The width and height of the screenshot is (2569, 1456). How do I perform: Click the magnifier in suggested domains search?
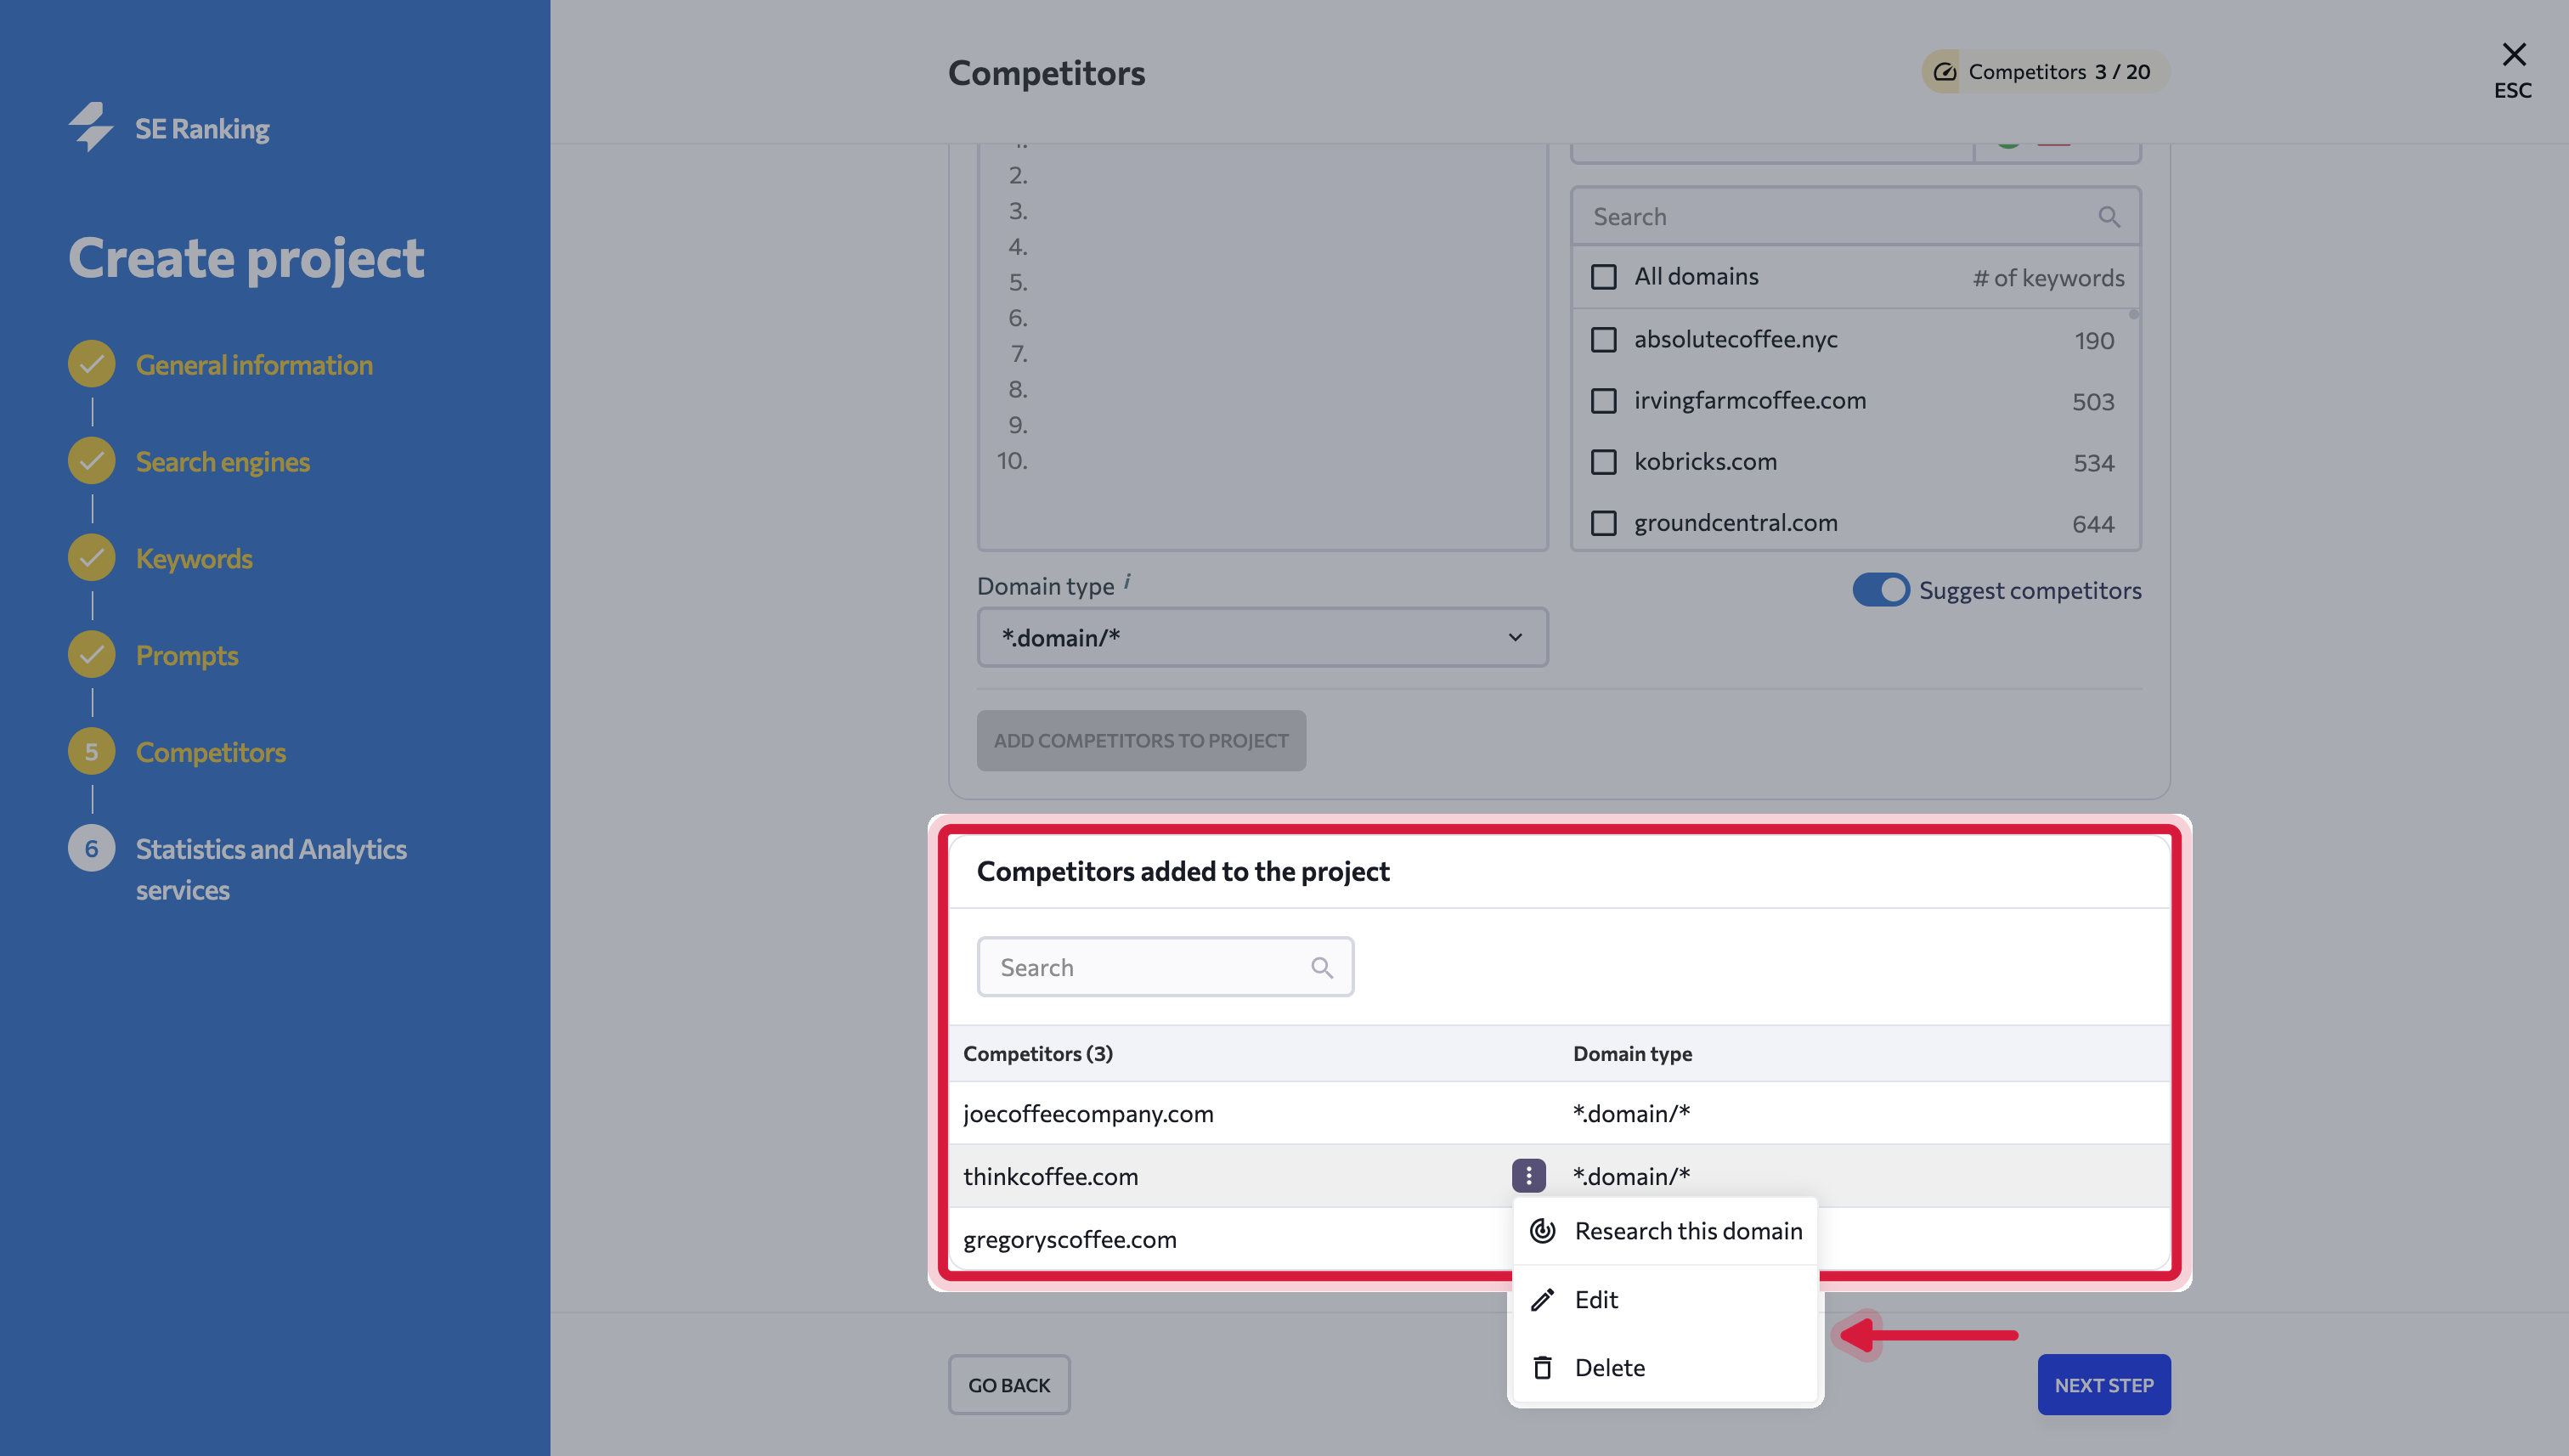point(2109,217)
